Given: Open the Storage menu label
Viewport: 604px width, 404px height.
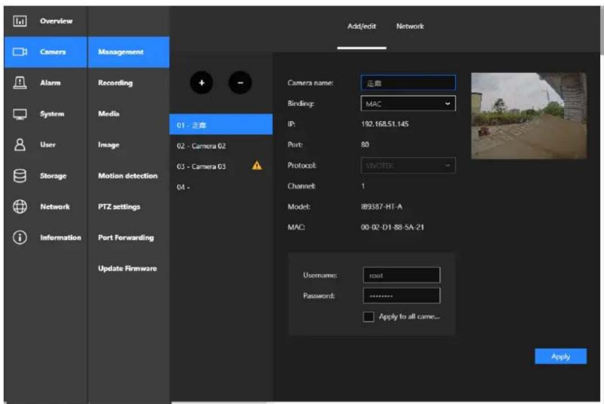Looking at the screenshot, I should 53,176.
